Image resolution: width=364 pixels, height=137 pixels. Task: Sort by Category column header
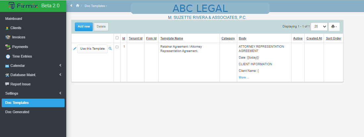pos(228,38)
